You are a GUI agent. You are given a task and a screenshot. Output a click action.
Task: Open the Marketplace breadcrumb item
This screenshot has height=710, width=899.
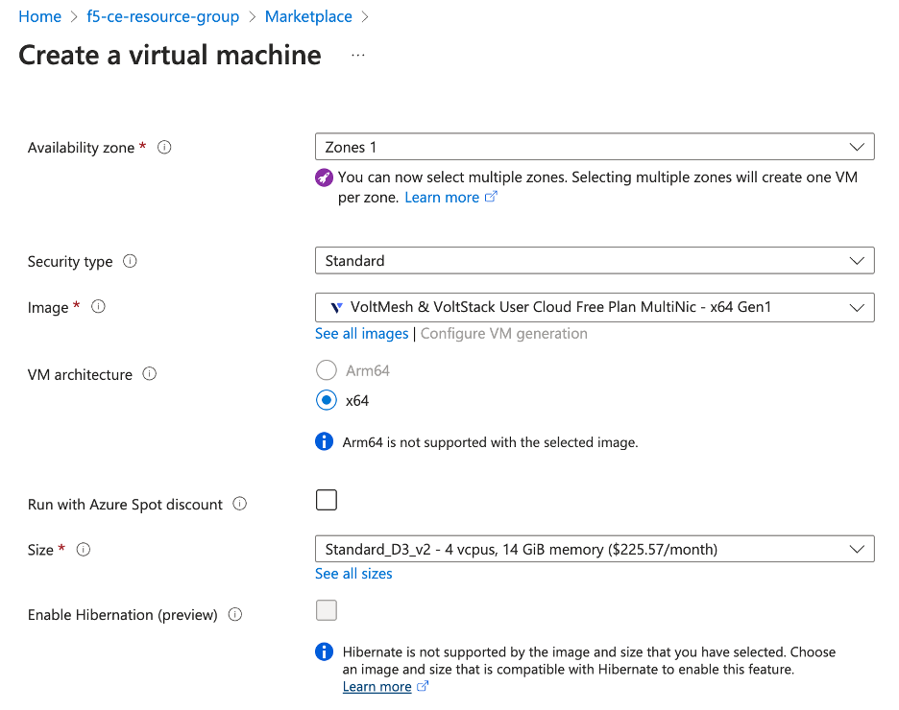click(308, 16)
